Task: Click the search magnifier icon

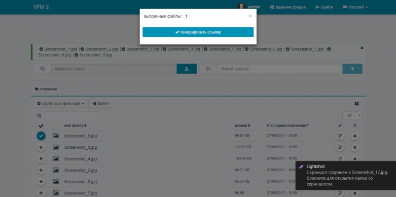Action: point(39,116)
